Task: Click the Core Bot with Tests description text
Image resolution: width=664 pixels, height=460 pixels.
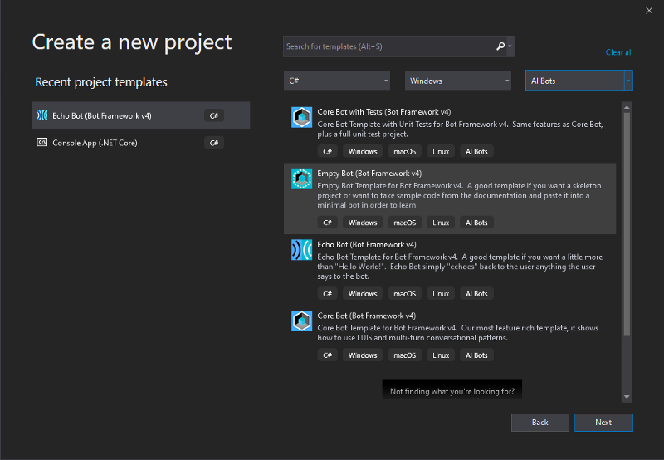Action: (x=460, y=130)
